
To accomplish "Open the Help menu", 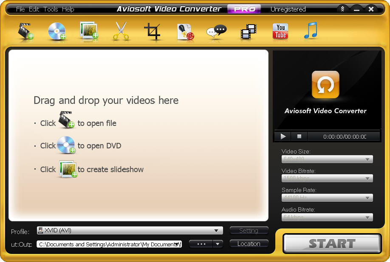I will 68,9.
